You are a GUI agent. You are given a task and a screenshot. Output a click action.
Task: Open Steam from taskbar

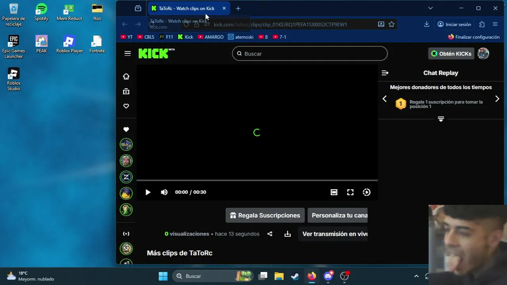295,276
